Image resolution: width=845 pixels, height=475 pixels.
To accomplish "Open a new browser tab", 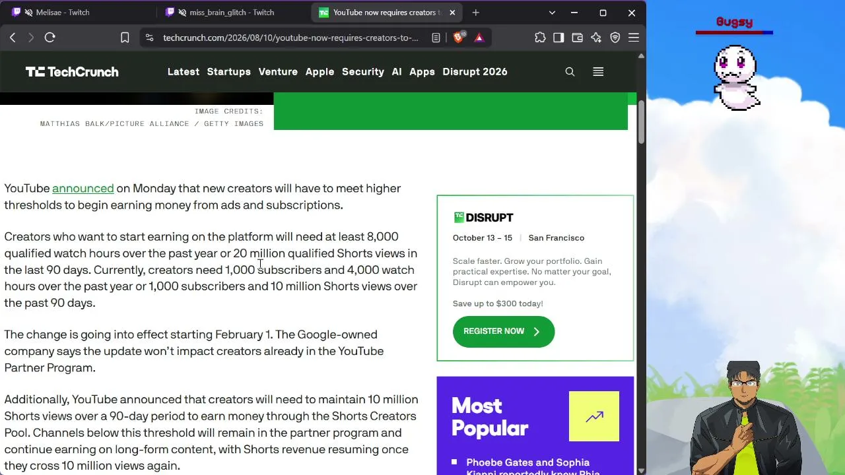I will pyautogui.click(x=475, y=13).
